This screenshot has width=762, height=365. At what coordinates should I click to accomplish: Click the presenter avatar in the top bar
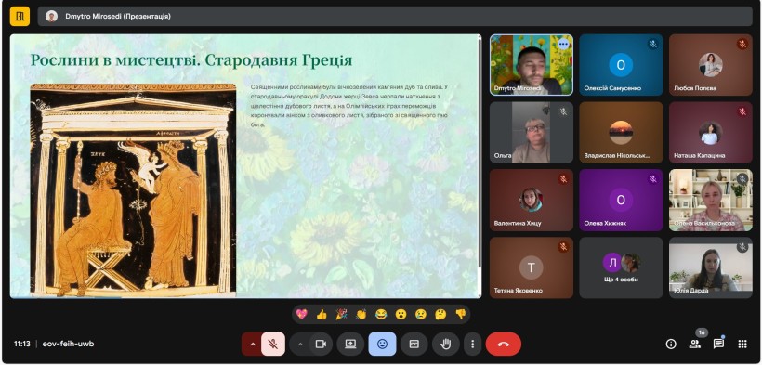51,17
